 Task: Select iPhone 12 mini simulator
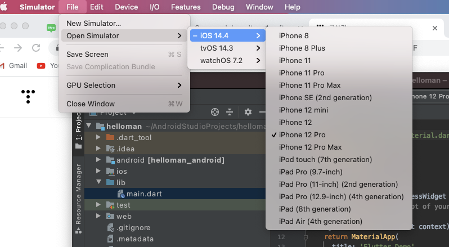339,110
